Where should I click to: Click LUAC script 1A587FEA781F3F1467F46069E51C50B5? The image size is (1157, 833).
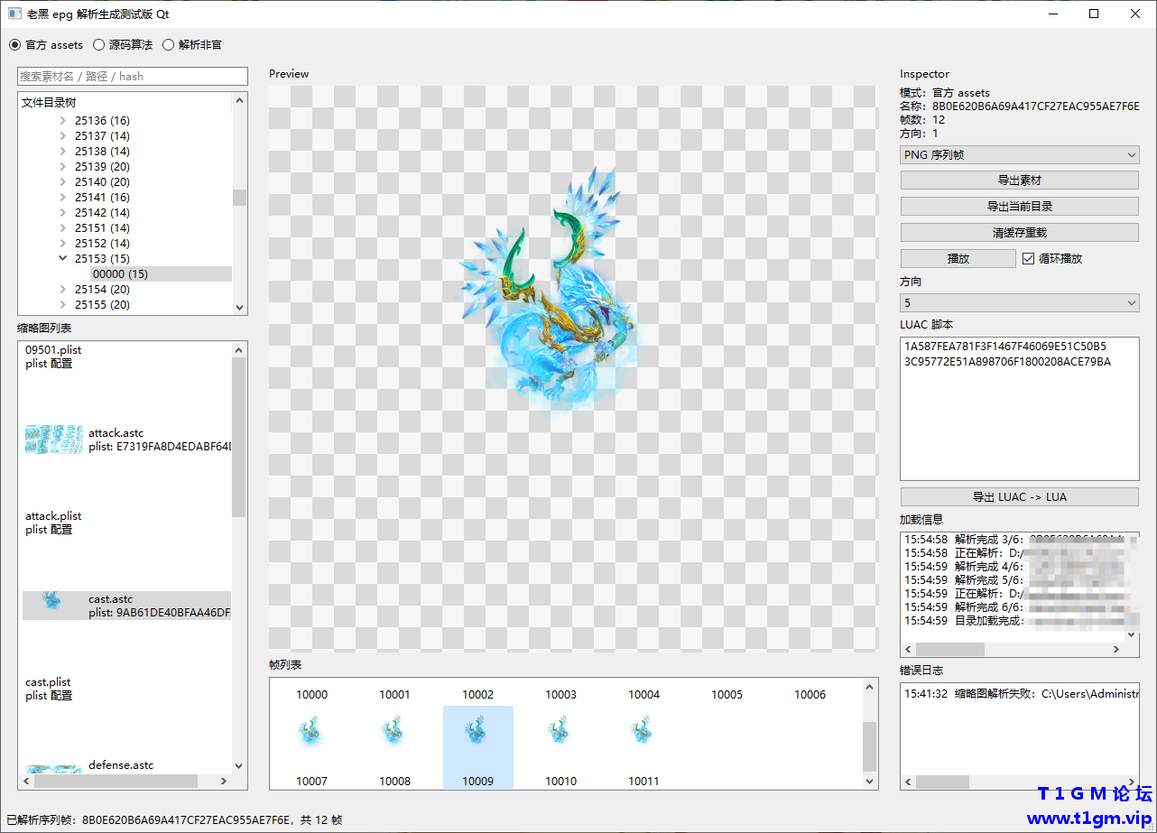click(1004, 347)
